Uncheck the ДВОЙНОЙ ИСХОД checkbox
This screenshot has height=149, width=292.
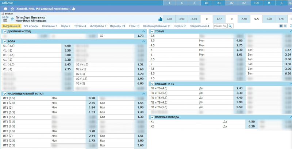click(5, 32)
